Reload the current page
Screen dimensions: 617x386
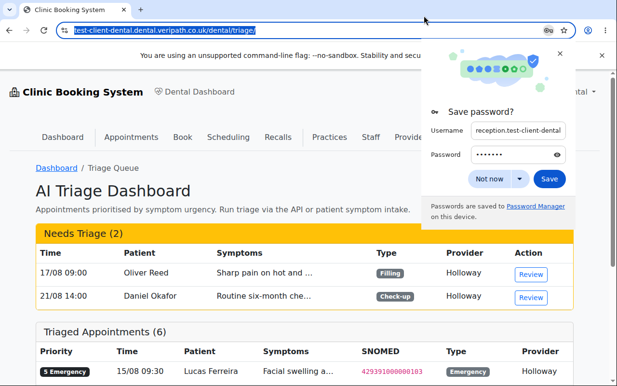click(44, 30)
